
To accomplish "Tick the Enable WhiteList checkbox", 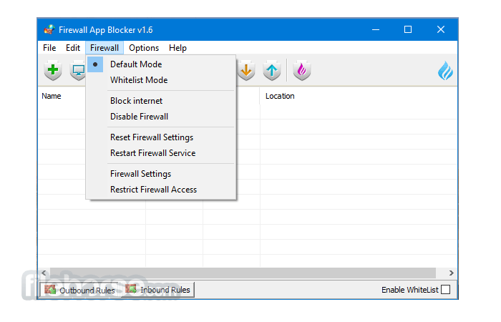I will tap(445, 289).
